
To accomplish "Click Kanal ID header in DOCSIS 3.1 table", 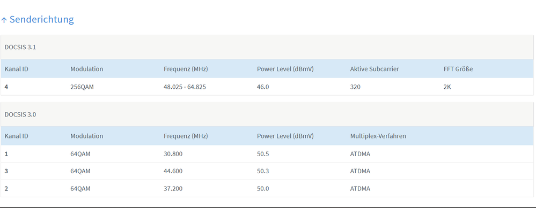I will [17, 69].
